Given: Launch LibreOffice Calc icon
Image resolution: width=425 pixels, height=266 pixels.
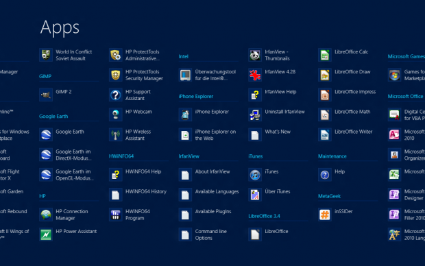Looking at the screenshot, I should click(325, 55).
